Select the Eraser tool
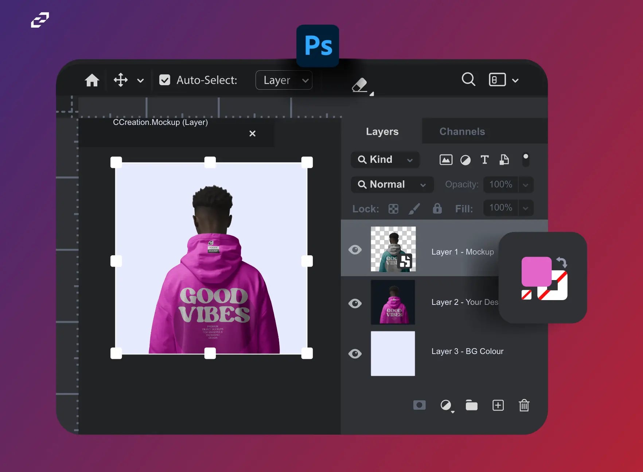 coord(360,85)
